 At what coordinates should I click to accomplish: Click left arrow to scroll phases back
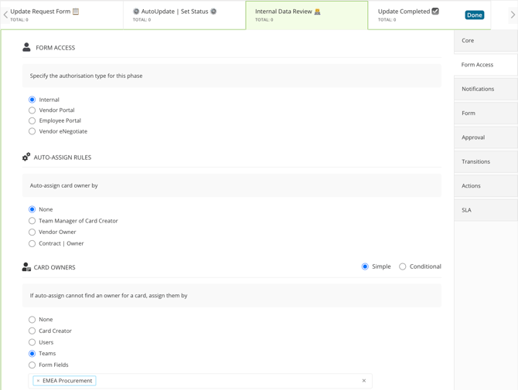pos(5,15)
